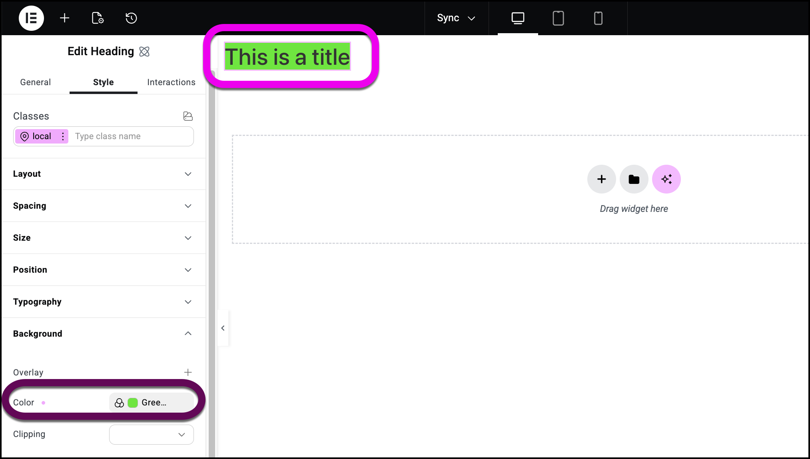Click the Add Element plus icon
The image size is (810, 459).
click(x=64, y=18)
